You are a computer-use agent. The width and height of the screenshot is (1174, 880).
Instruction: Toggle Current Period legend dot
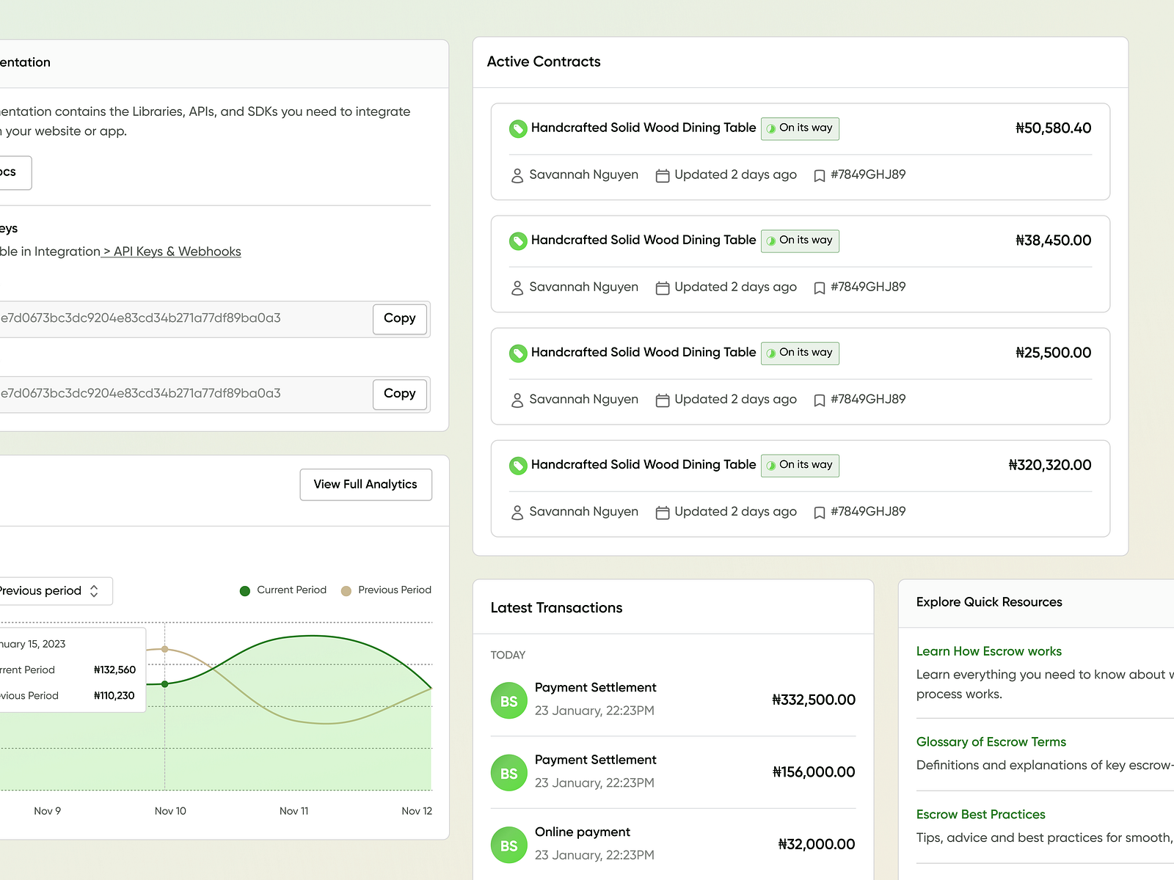(245, 591)
